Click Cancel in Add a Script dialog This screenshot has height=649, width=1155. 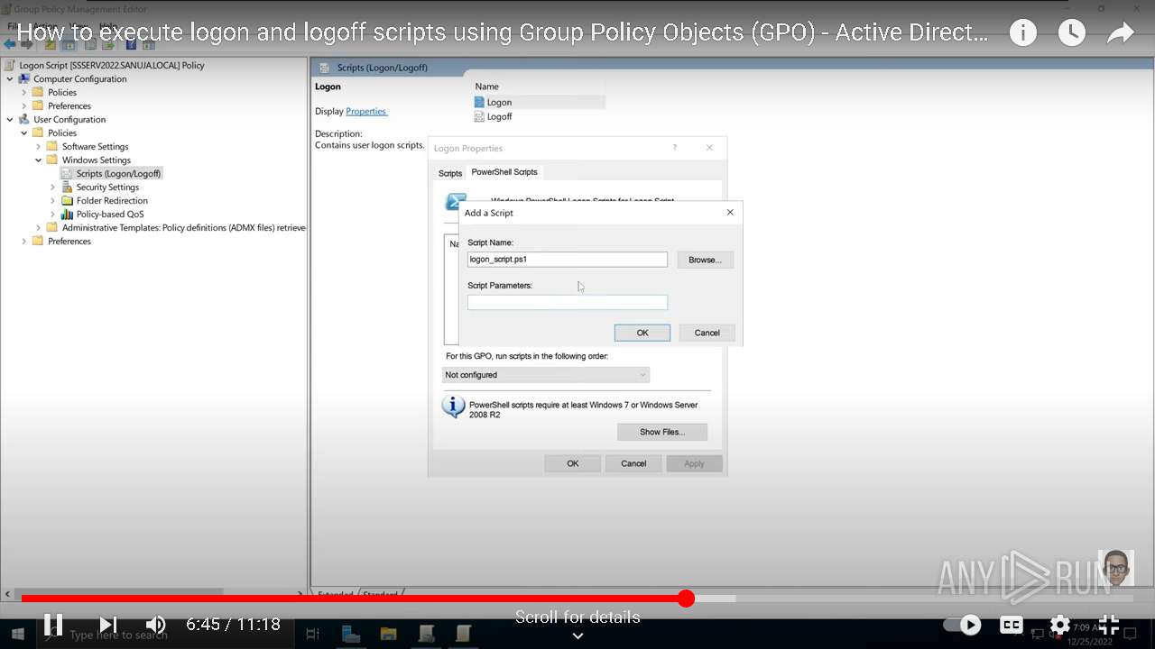(x=707, y=333)
